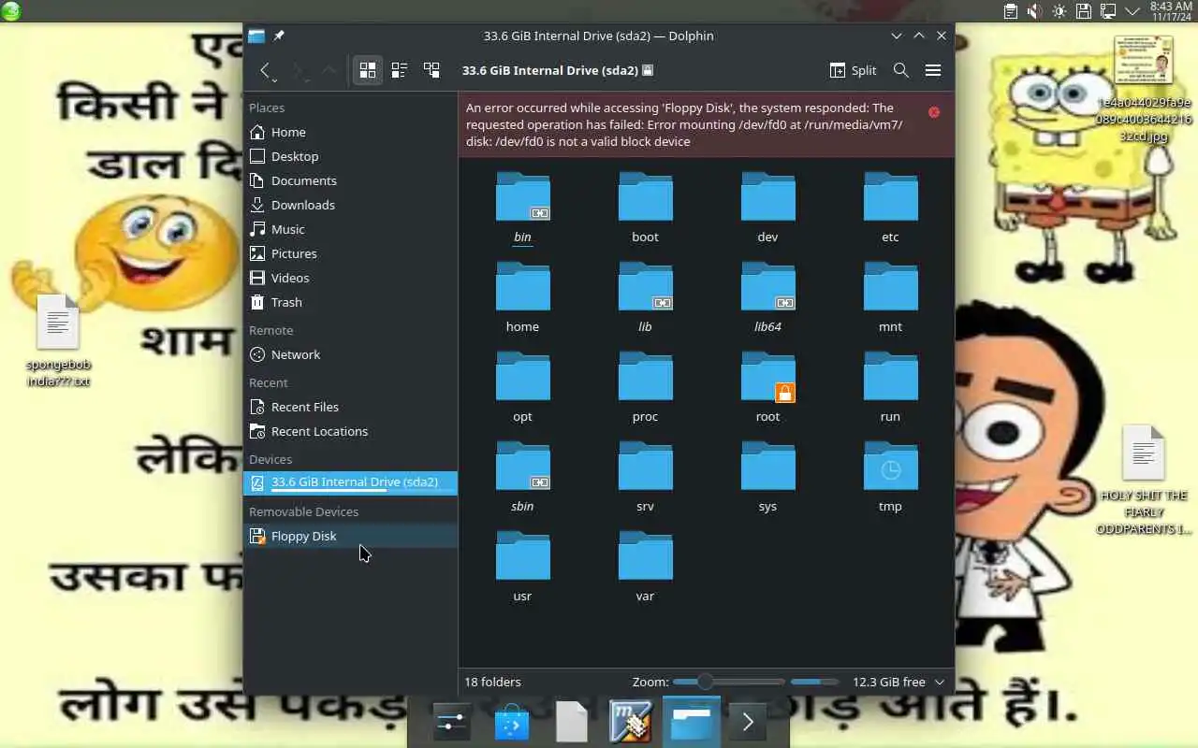Expand the dock right-arrow button
The height and width of the screenshot is (748, 1198).
pos(748,723)
